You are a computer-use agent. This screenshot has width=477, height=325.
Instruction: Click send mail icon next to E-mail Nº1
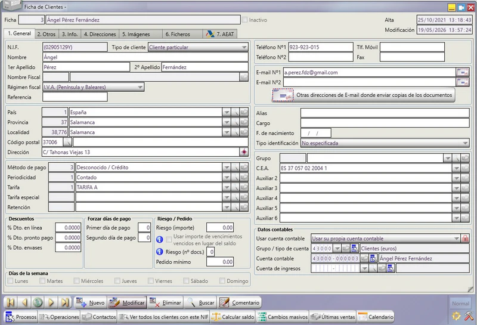click(463, 72)
